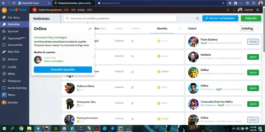
Task: Click the green trend icon in Online popup
Action: tap(90, 29)
